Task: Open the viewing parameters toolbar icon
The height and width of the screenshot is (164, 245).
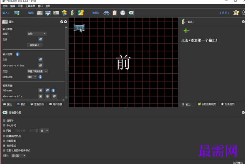Action: point(48,13)
